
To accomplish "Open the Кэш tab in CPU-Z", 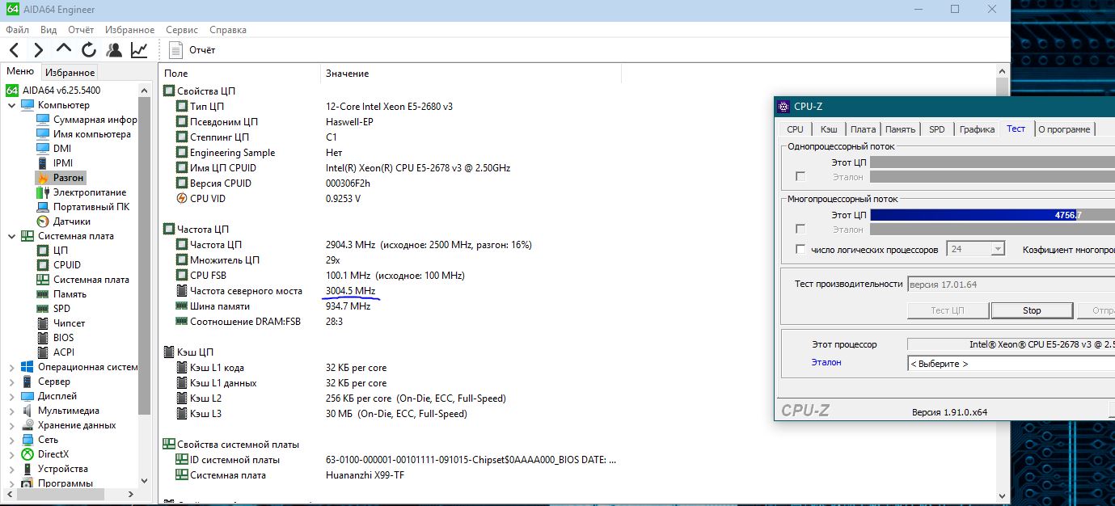I will click(x=829, y=129).
